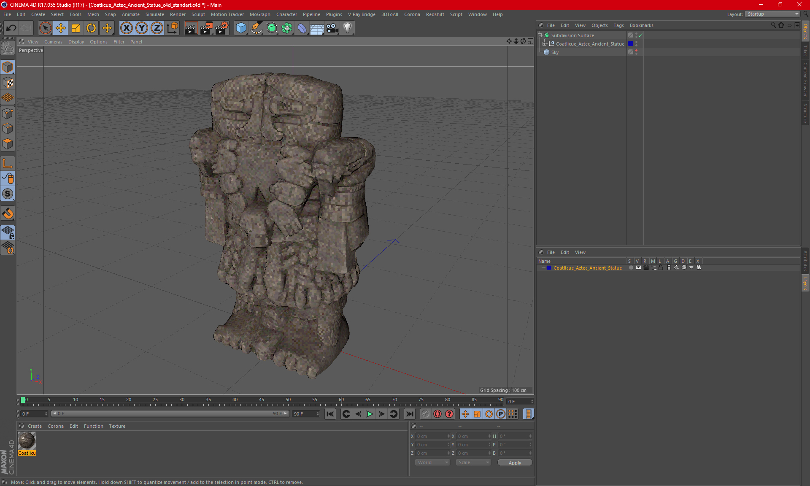Toggle the Subdivision Surface enable checkmark
This screenshot has height=486, width=810.
[640, 35]
